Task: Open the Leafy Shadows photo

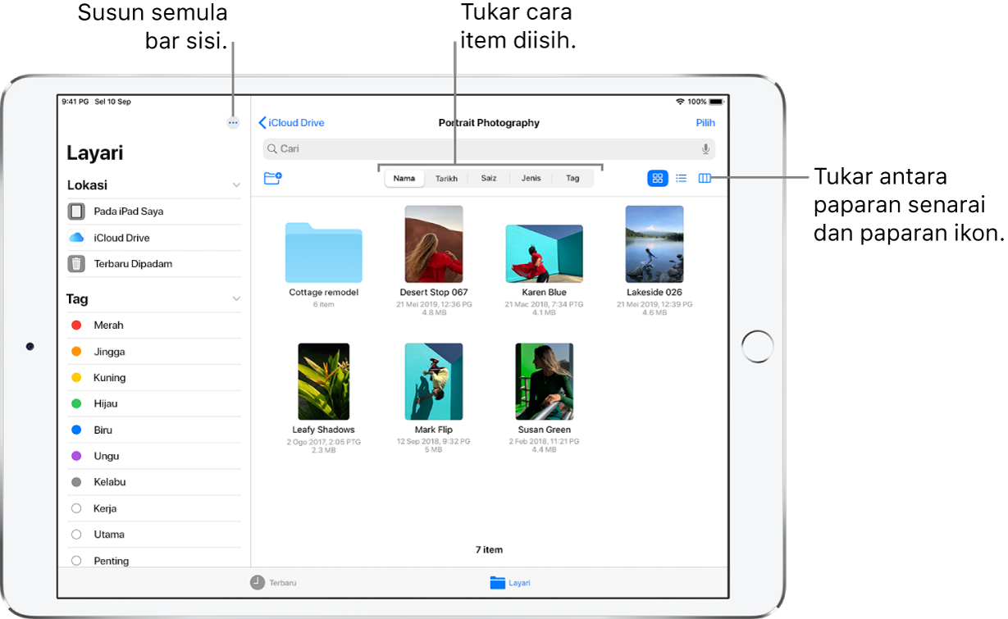Action: point(324,382)
